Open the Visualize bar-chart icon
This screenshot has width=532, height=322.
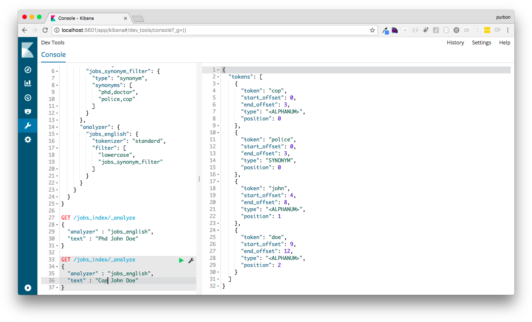pyautogui.click(x=28, y=83)
